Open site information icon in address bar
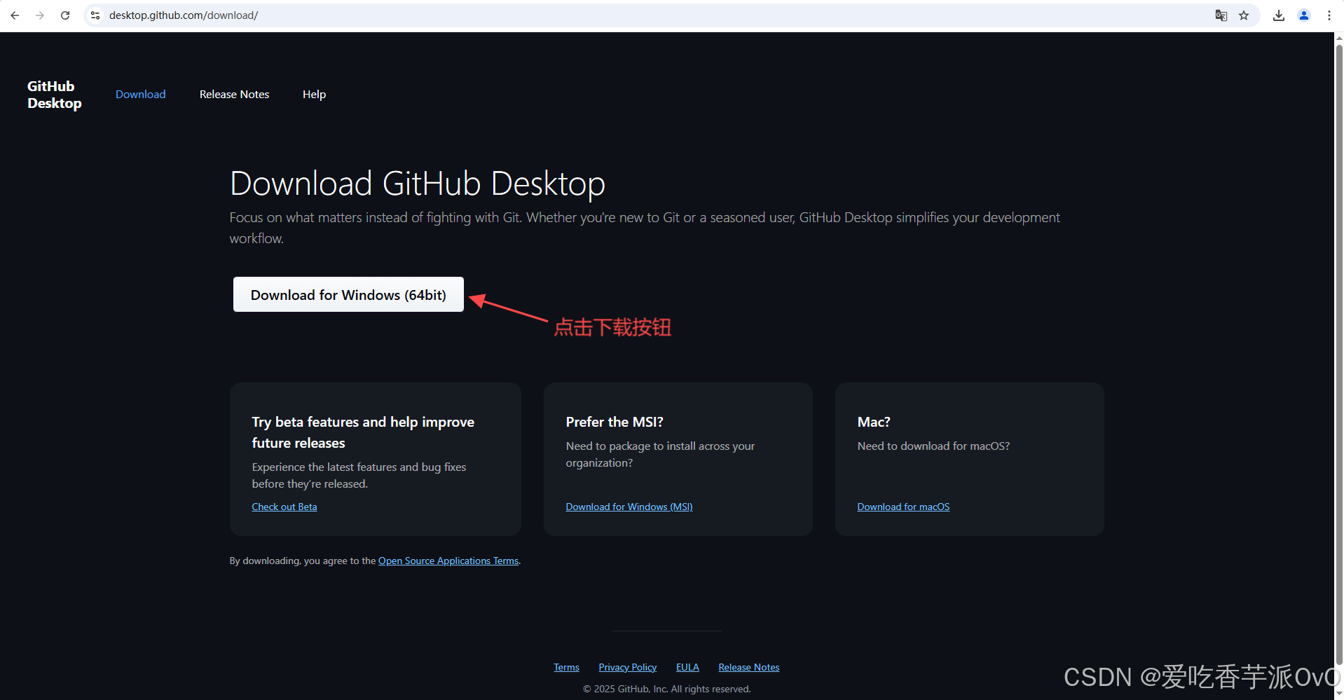Image resolution: width=1344 pixels, height=700 pixels. [x=95, y=15]
